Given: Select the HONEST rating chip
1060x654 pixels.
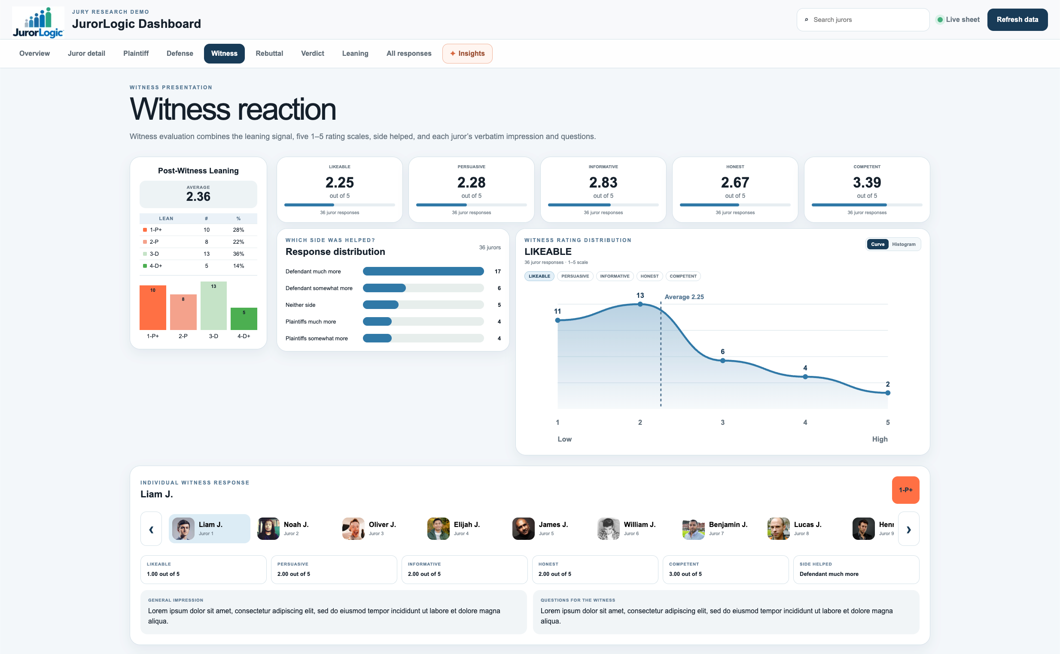Looking at the screenshot, I should (649, 276).
